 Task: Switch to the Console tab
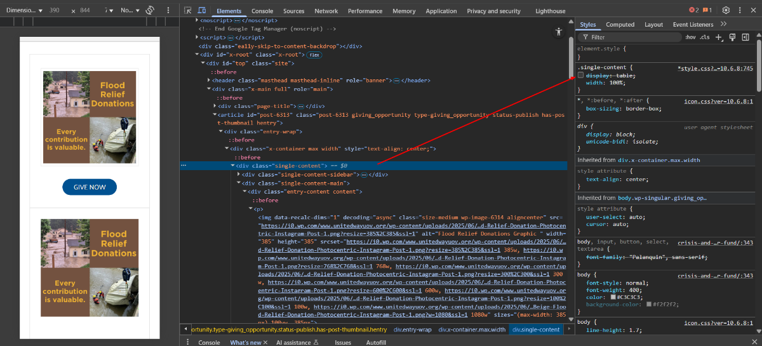(x=262, y=11)
